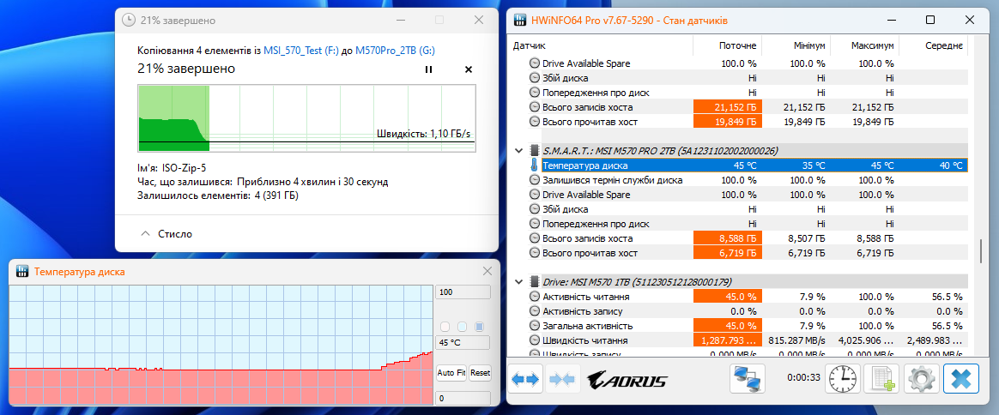Open the remote network computers icon in HWiNFO

(748, 379)
